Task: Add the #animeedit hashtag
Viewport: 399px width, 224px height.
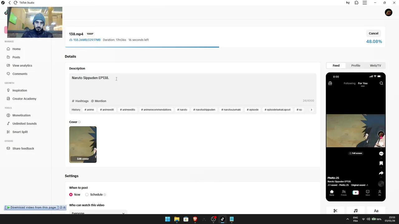Action: [107, 110]
